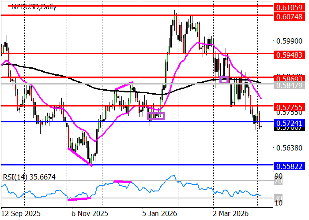Click the 2 Mar 2026 date label
The image size is (309, 220).
tap(230, 213)
